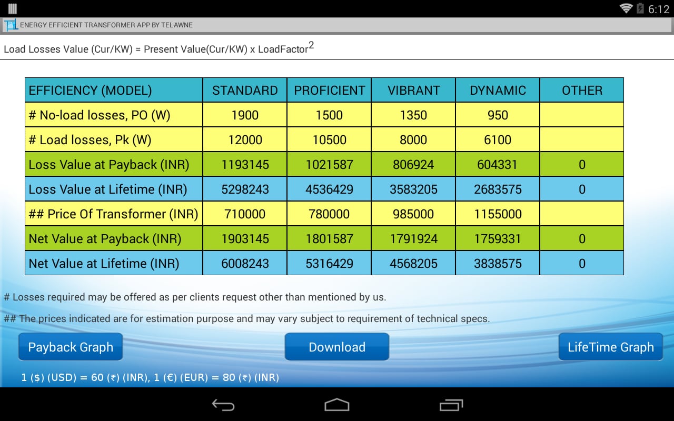This screenshot has width=674, height=421.
Task: Open the LifeTime Graph
Action: pos(611,347)
